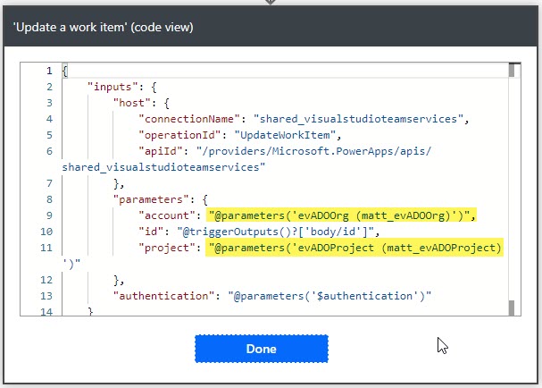
Task: Click the "host" key on line 3
Action: click(x=131, y=103)
